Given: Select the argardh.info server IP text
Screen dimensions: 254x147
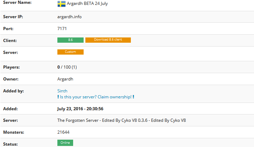Looking at the screenshot, I should point(69,17).
